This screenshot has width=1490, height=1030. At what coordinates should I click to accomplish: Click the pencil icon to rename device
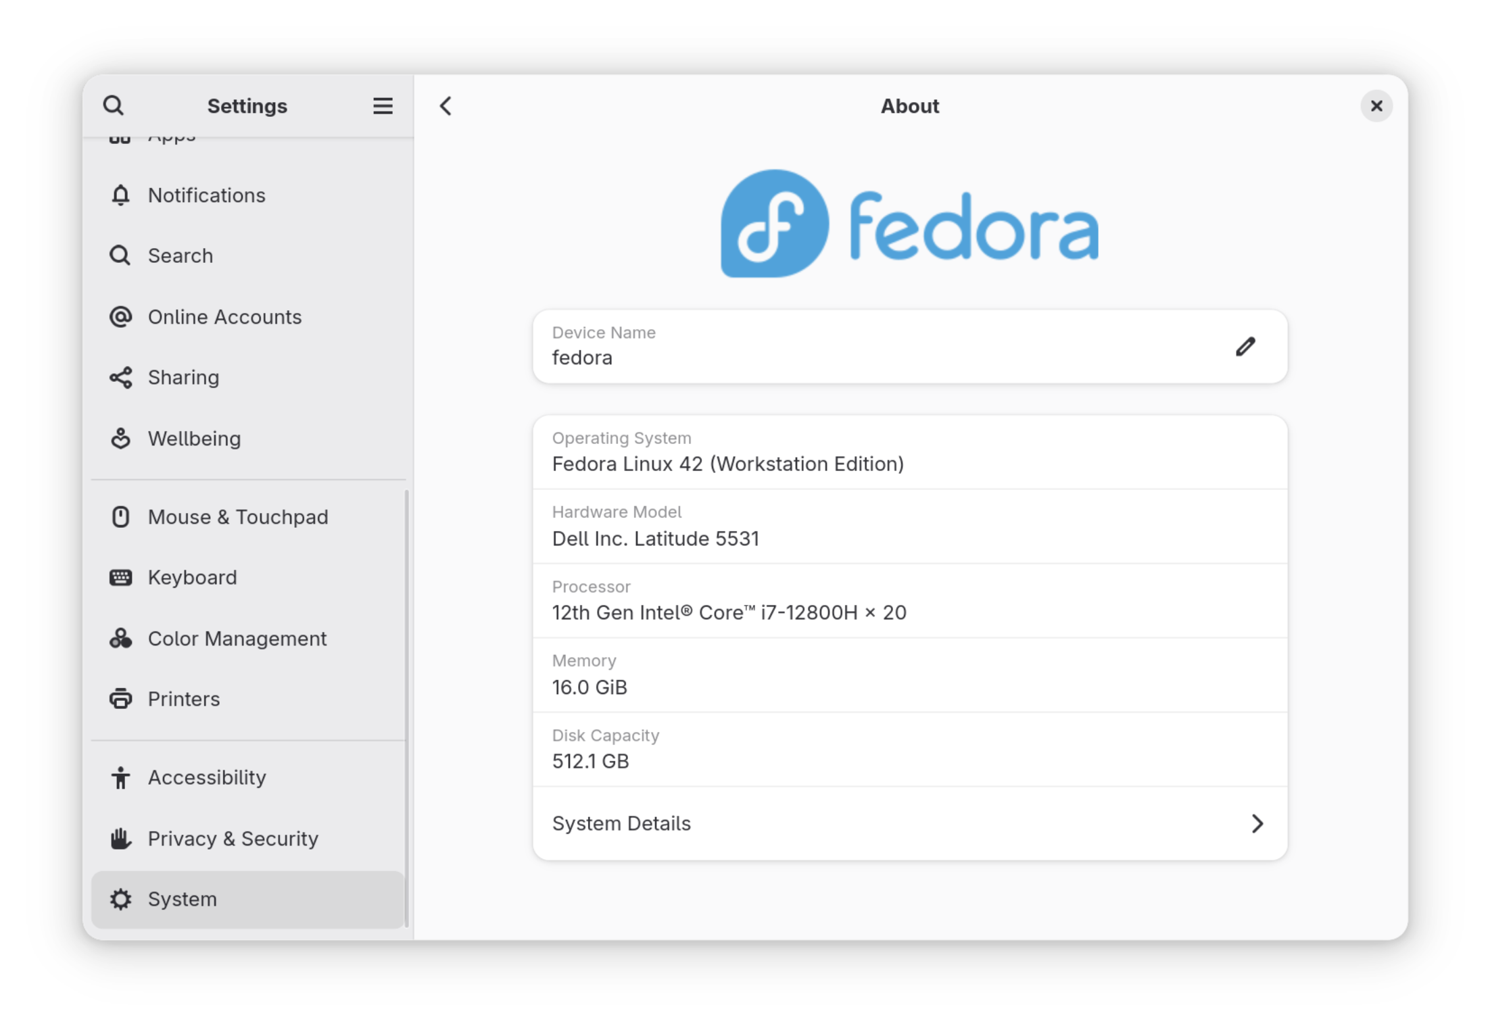point(1245,347)
